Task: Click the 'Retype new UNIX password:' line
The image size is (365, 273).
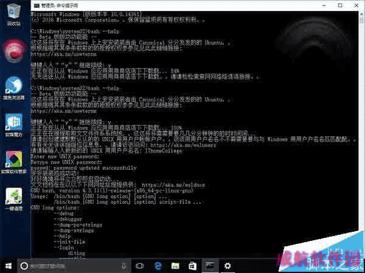Action: click(x=66, y=162)
